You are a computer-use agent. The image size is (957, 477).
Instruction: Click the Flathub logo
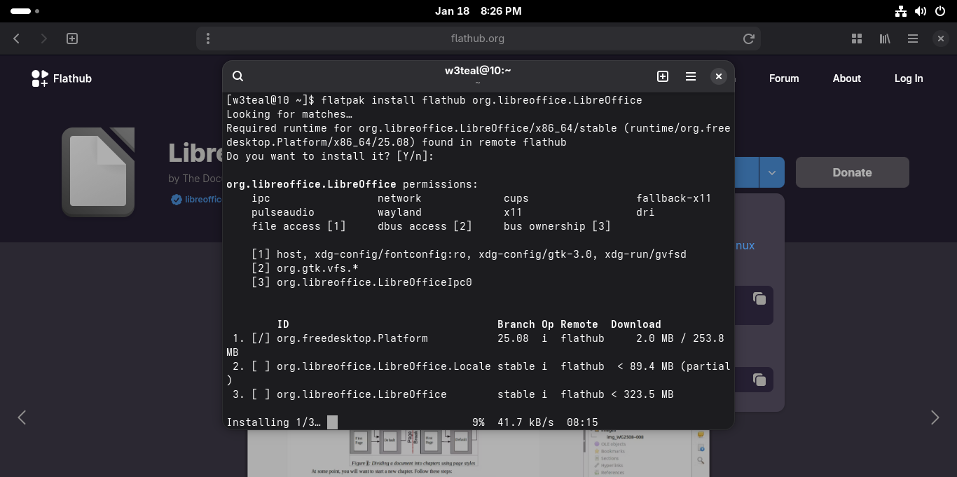(62, 78)
